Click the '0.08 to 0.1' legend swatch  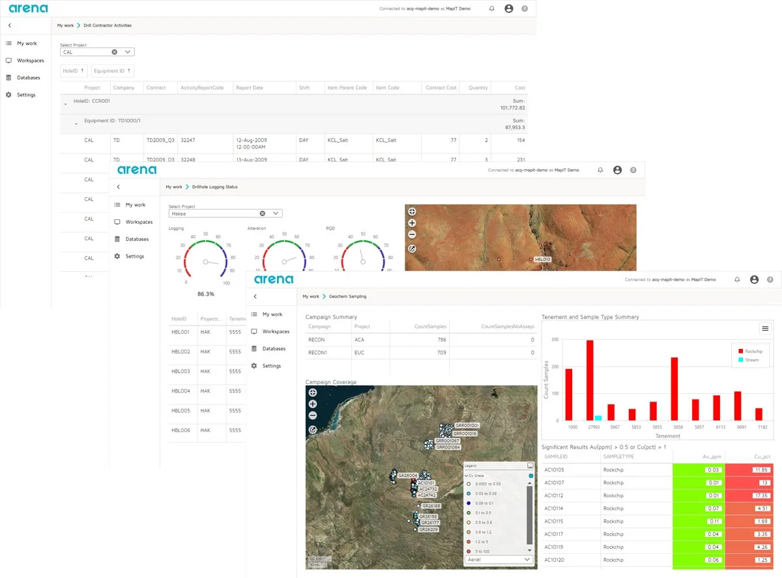[x=469, y=503]
